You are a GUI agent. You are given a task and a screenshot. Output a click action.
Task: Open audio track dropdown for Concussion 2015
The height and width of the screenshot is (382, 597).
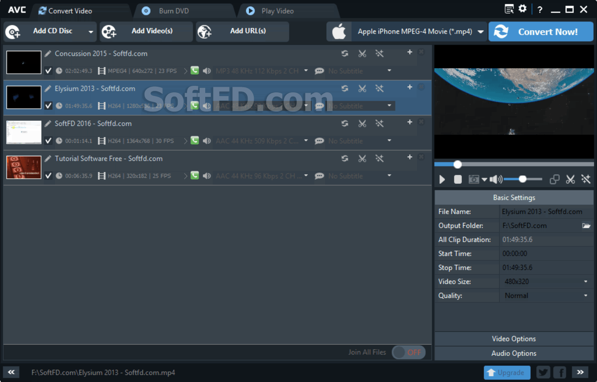[306, 71]
